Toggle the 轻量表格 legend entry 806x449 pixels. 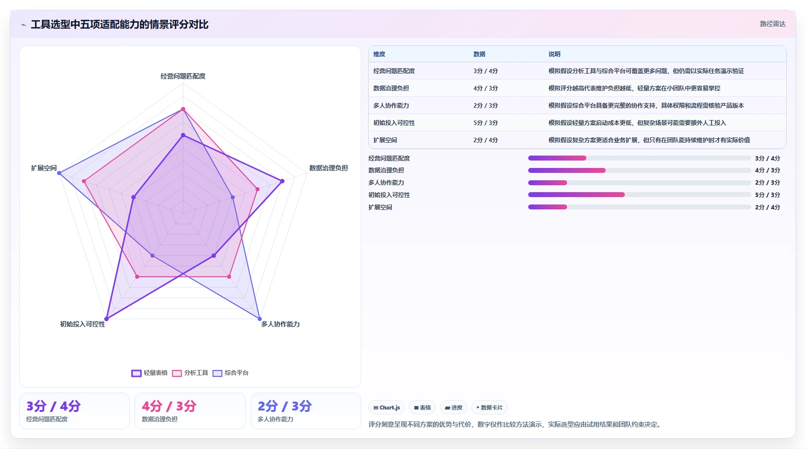(150, 373)
